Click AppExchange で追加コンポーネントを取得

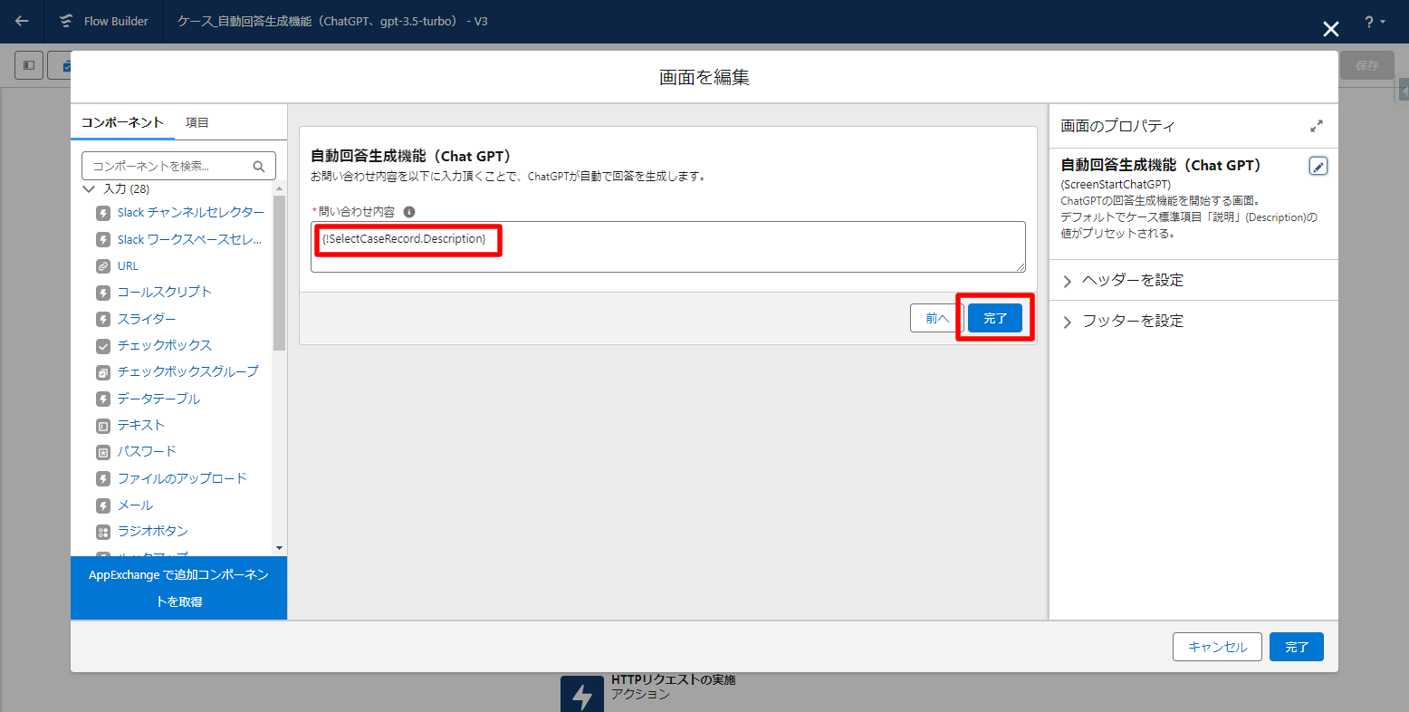(178, 588)
